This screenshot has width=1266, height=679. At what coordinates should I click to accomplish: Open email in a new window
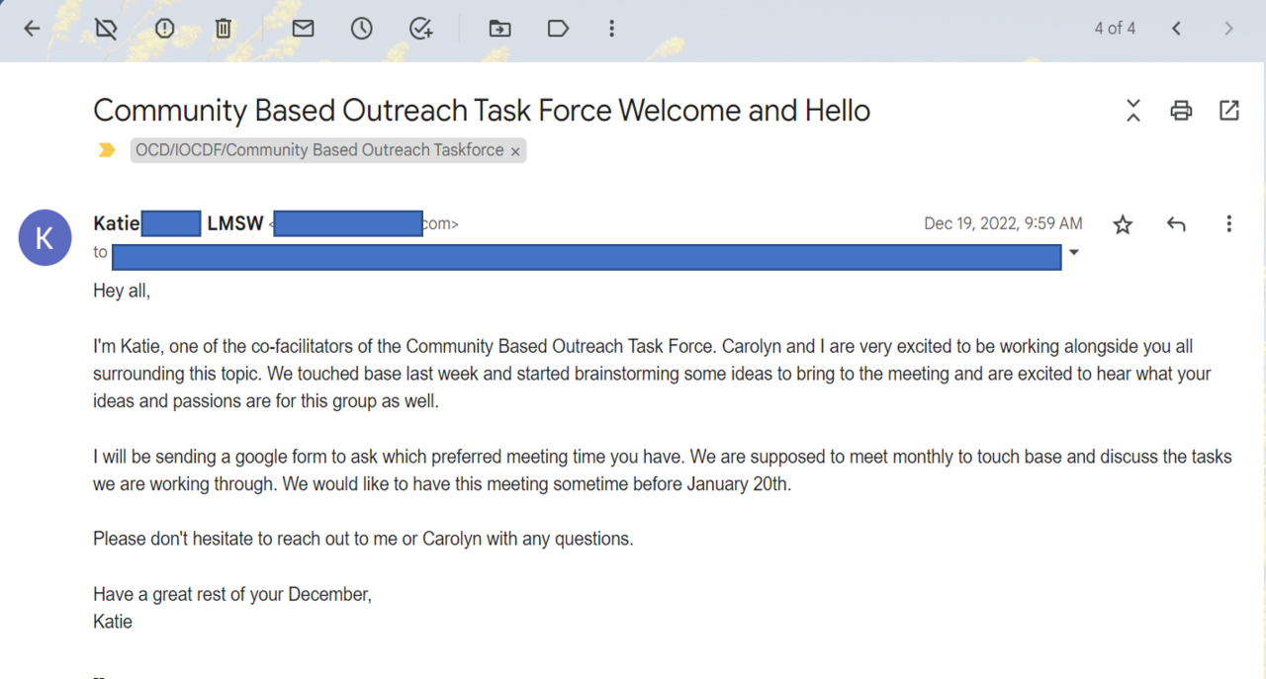pyautogui.click(x=1228, y=111)
